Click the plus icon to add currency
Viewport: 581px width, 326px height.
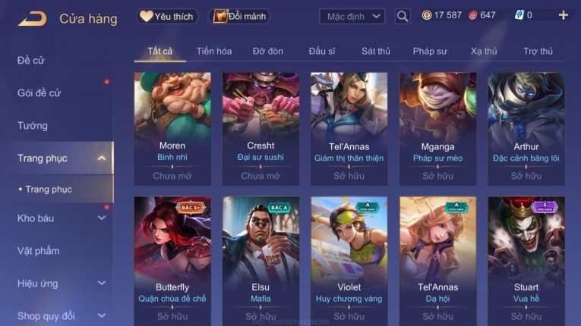point(564,15)
